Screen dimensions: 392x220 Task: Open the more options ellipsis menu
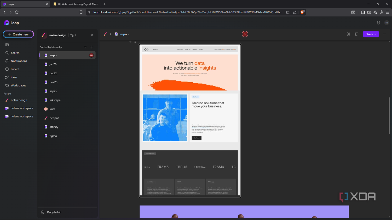point(385,34)
